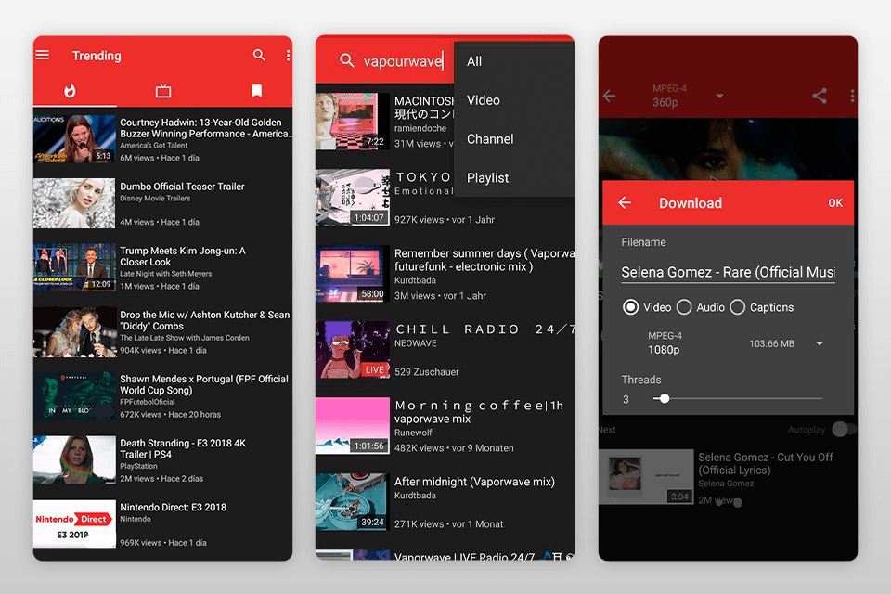Tap OK to confirm the download
The width and height of the screenshot is (891, 594).
click(834, 202)
